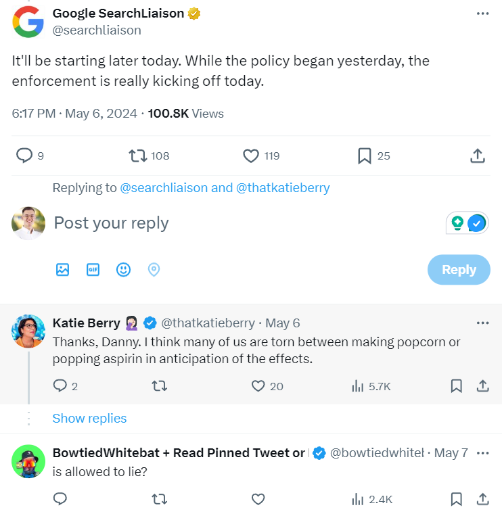Image resolution: width=502 pixels, height=516 pixels.
Task: Toggle the green lightbulb extension in reply box
Action: (x=457, y=222)
